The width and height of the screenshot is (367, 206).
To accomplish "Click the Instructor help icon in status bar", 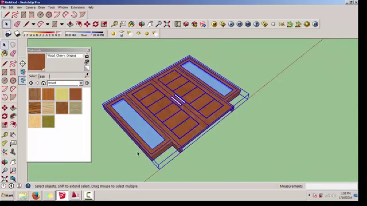I will 28,186.
